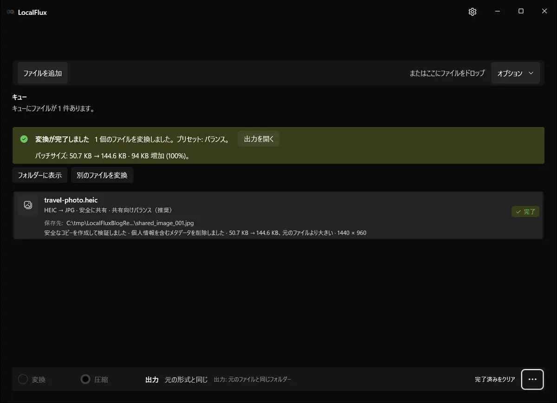Click the 安全なコピーを作成して検証しました detail line
The width and height of the screenshot is (557, 403).
point(205,233)
